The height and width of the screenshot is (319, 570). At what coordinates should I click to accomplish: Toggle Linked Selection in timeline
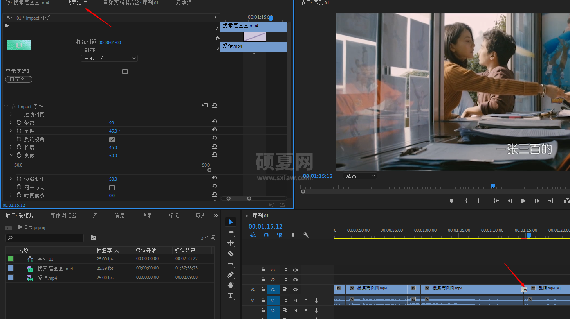click(280, 235)
